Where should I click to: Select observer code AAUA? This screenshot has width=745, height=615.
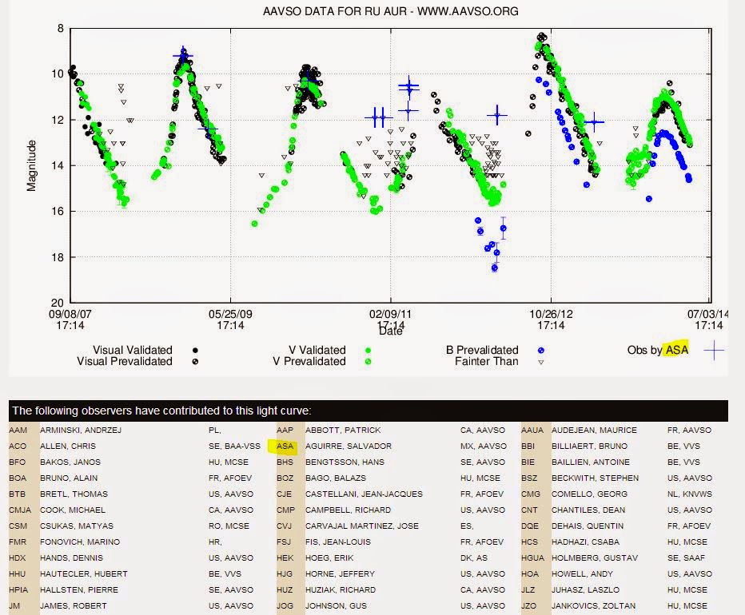point(532,430)
